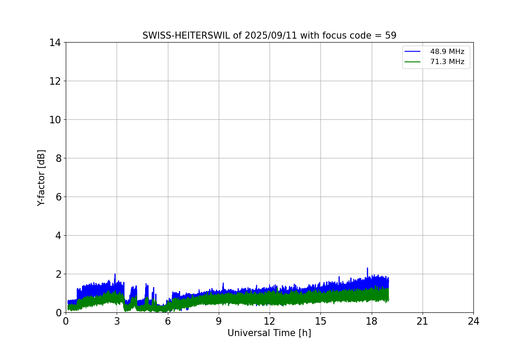Click x-axis tick label 18

[372, 322]
